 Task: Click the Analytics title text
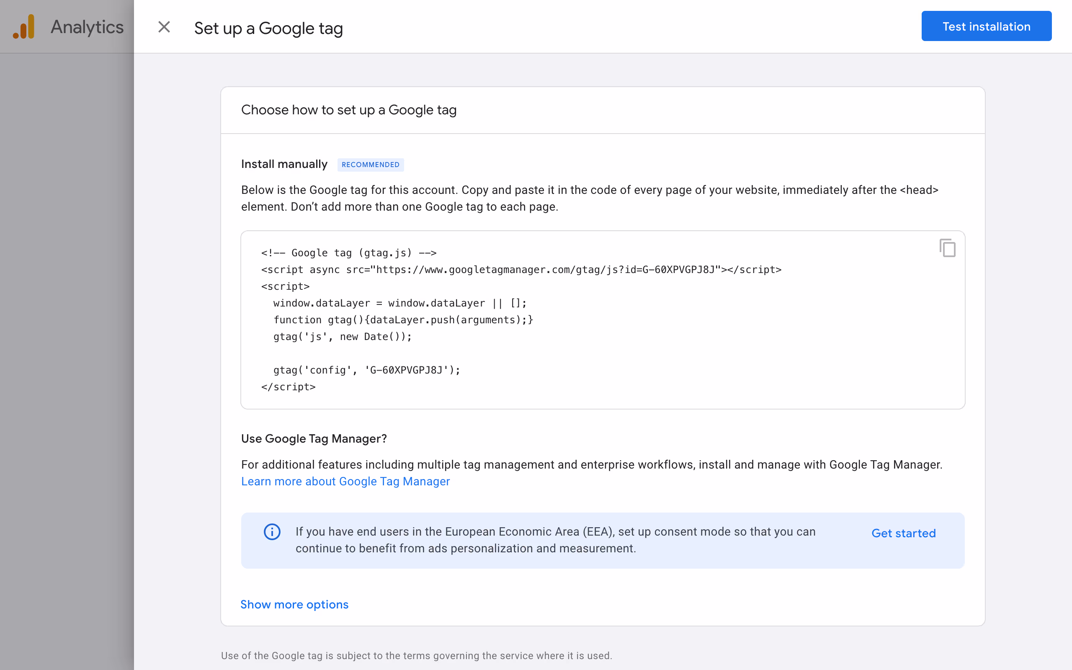point(87,27)
